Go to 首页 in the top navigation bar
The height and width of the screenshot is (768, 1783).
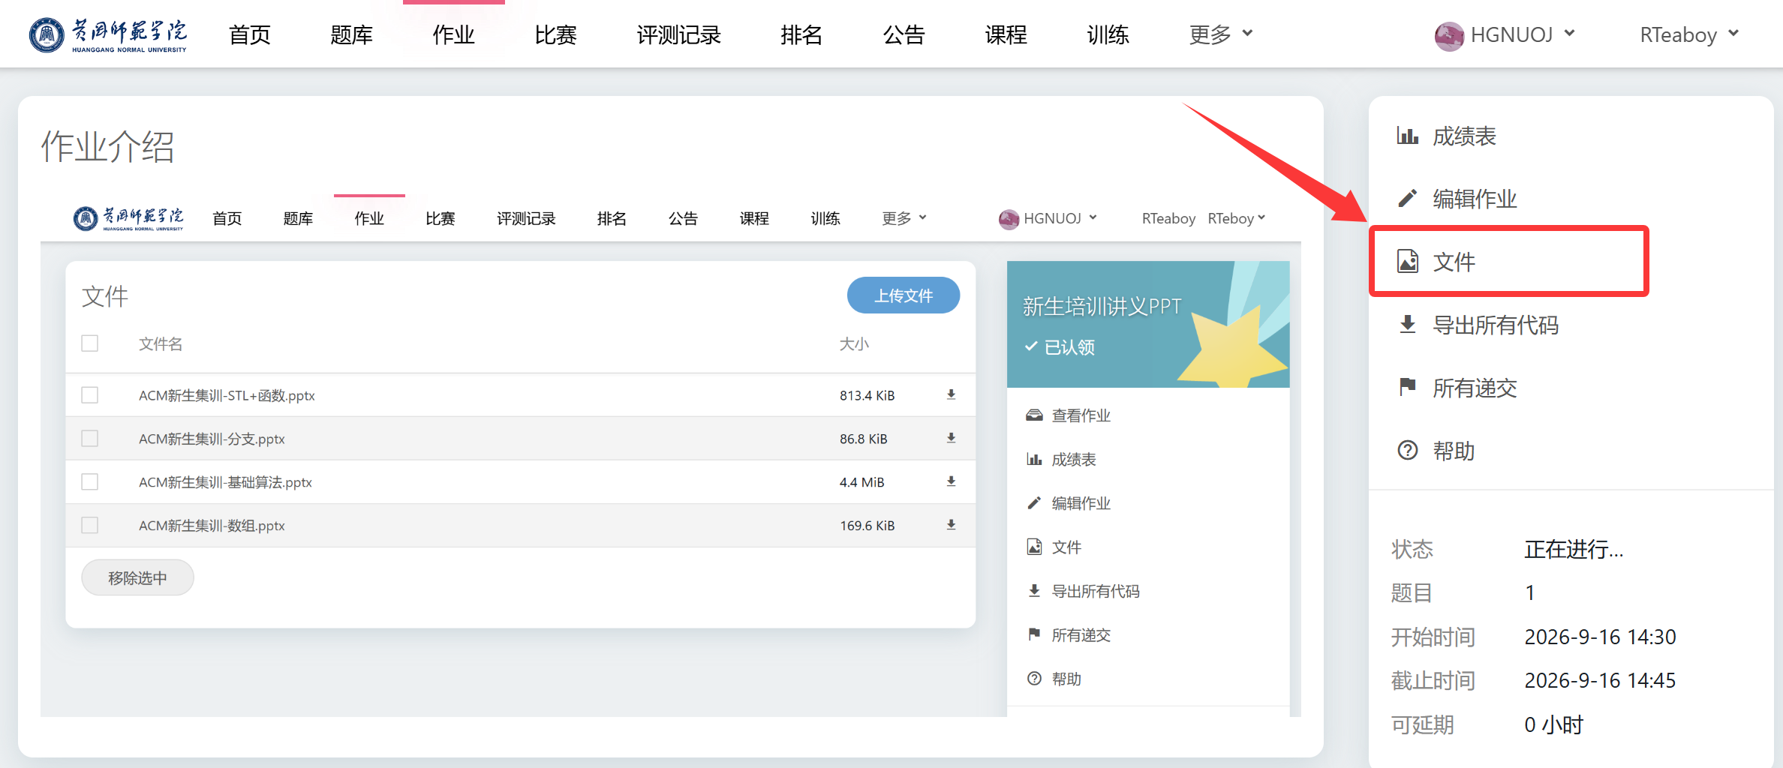[x=250, y=34]
